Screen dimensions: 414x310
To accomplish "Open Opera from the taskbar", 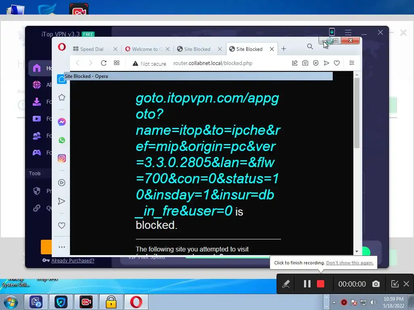I will coord(136,302).
